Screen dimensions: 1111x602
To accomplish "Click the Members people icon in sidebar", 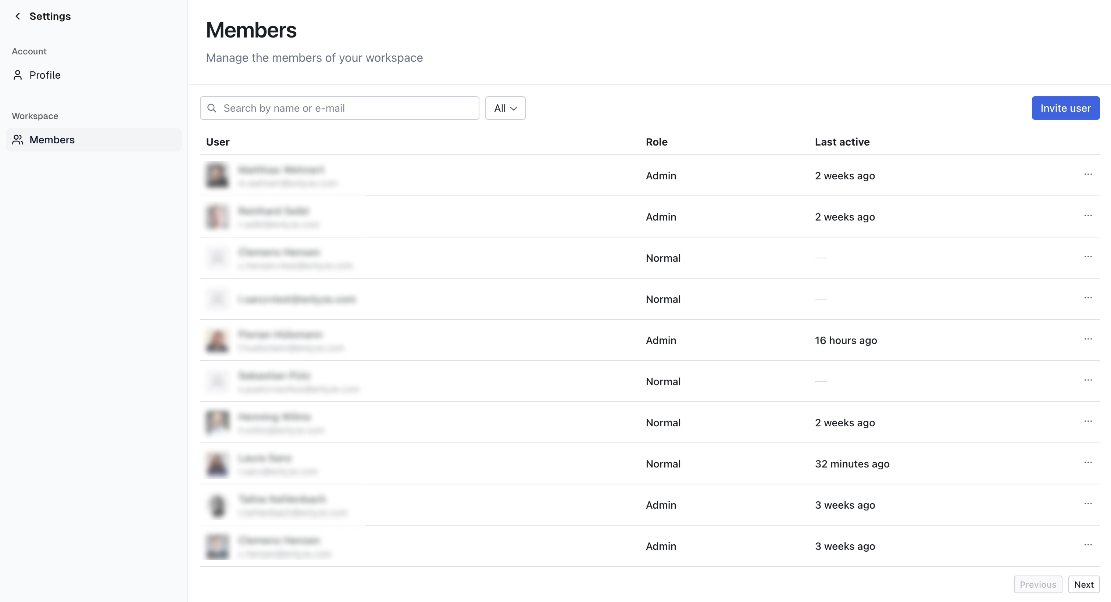I will coord(18,139).
